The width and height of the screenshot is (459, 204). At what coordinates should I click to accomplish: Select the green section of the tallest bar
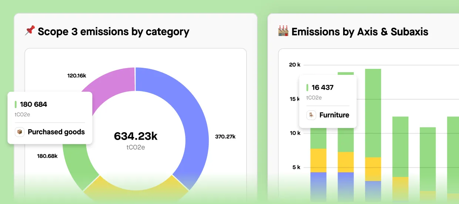pos(373,111)
